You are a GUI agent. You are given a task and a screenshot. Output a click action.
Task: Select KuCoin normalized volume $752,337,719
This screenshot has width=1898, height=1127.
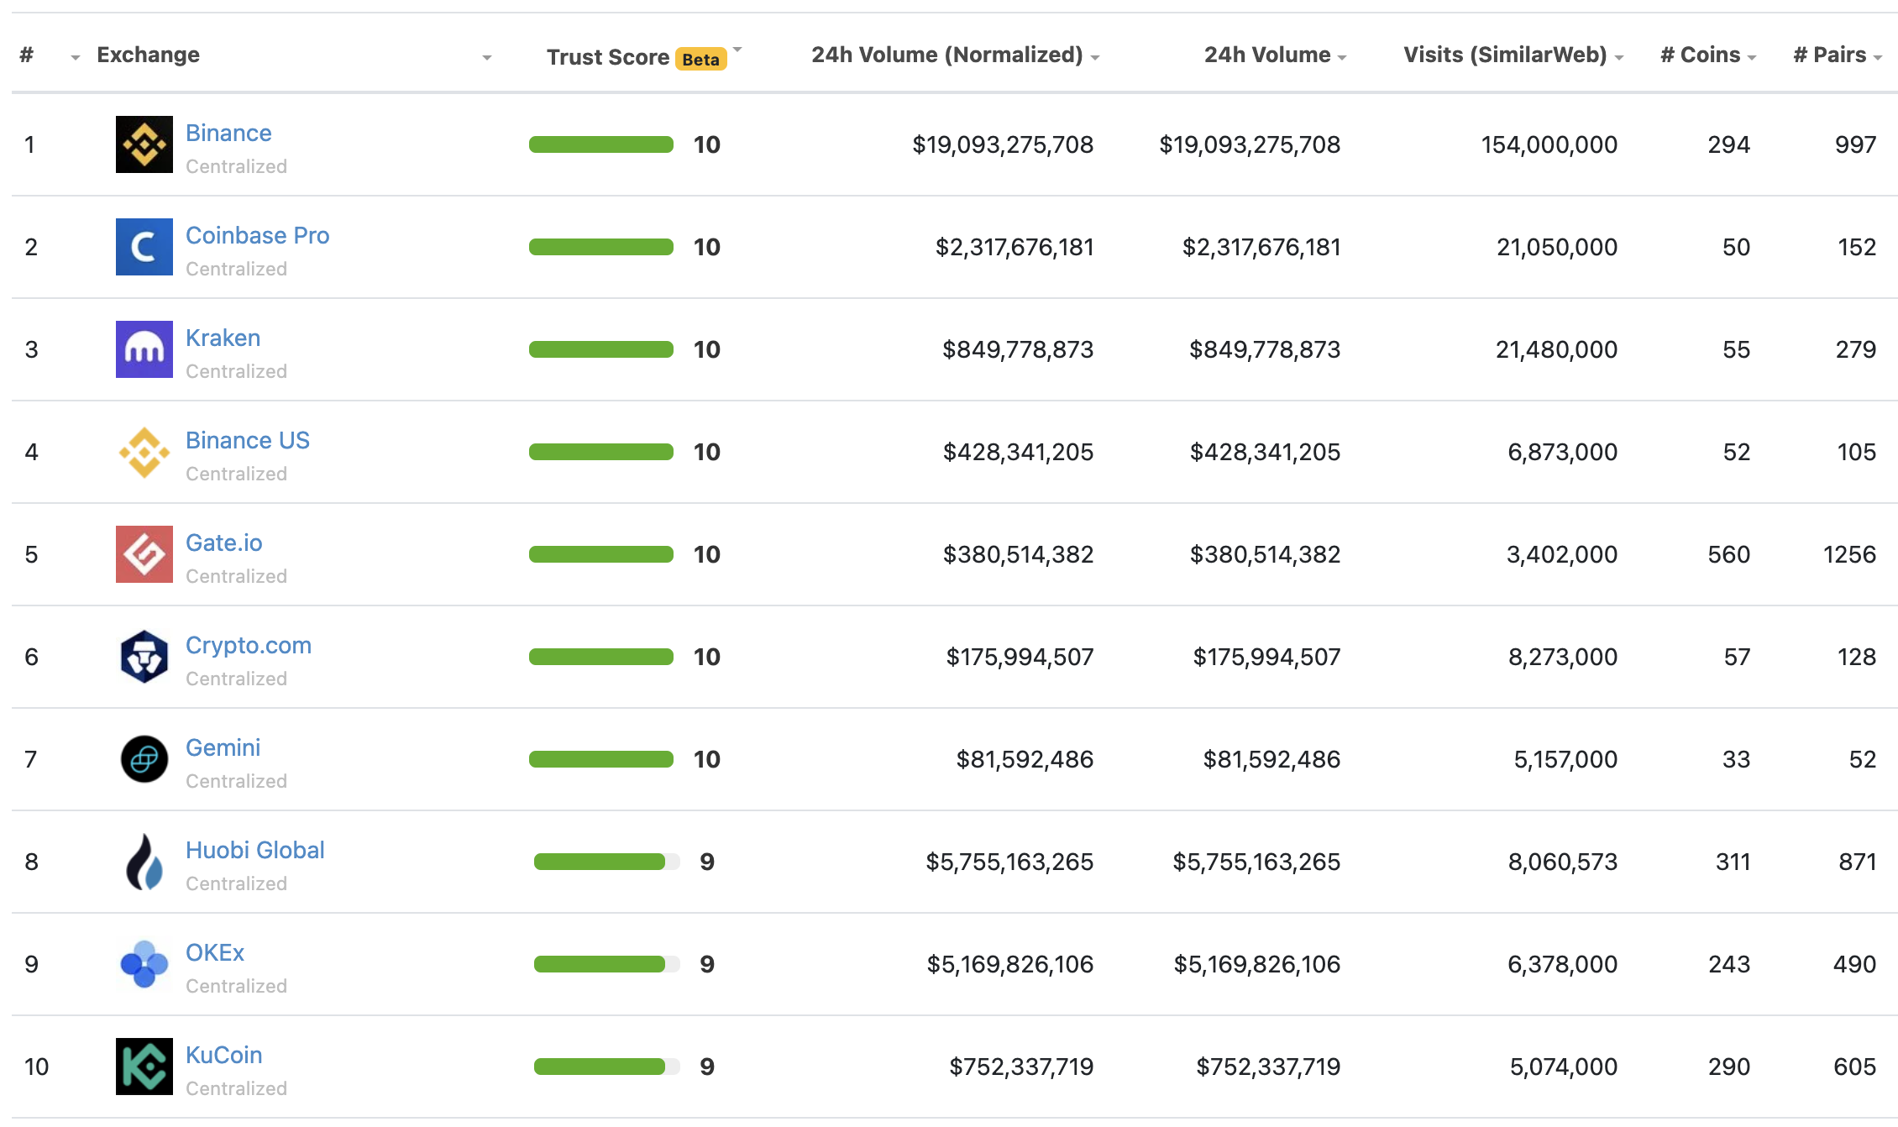[1021, 1067]
